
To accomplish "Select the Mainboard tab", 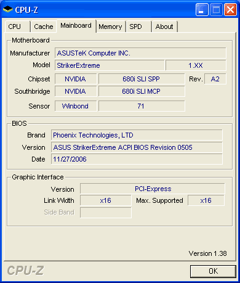I will tap(76, 26).
